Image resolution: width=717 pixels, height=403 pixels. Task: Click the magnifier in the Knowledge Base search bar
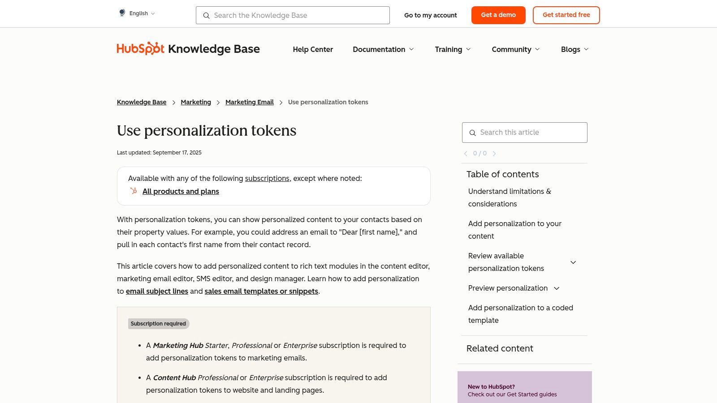point(207,16)
